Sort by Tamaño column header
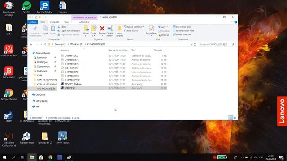 point(158,50)
